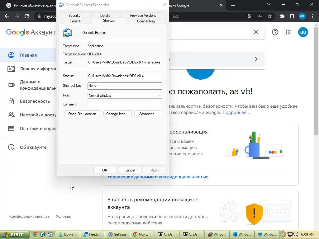This screenshot has width=319, height=239.
Task: Click the system tray clock 6:08 AM
Action: tap(307, 234)
